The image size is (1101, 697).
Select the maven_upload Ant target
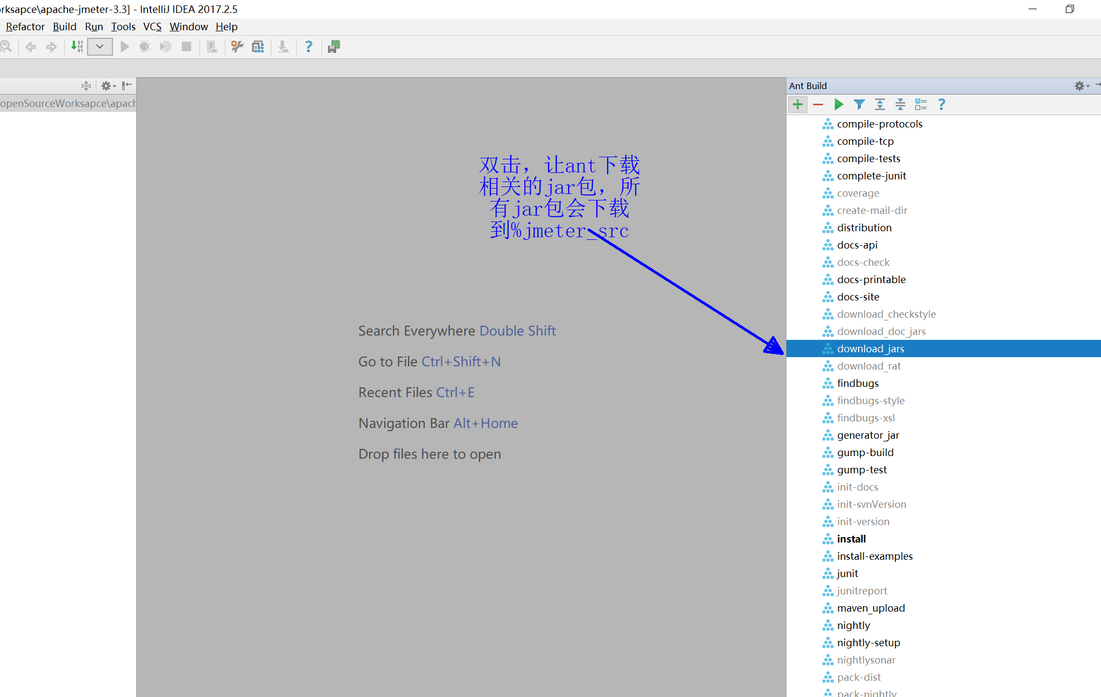pyautogui.click(x=871, y=607)
